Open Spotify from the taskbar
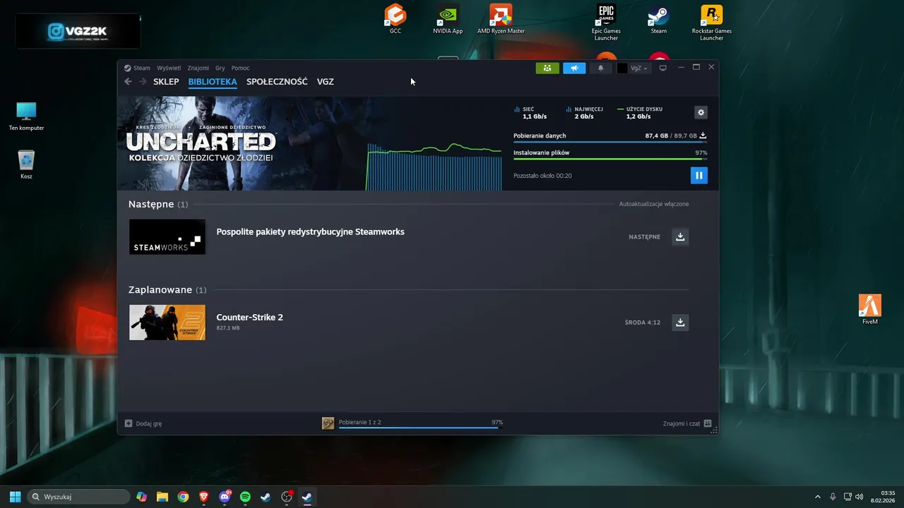The image size is (904, 508). (245, 497)
